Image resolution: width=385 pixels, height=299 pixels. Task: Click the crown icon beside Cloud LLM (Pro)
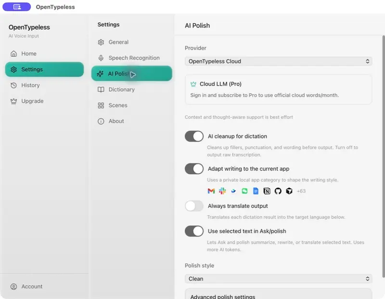(x=193, y=84)
